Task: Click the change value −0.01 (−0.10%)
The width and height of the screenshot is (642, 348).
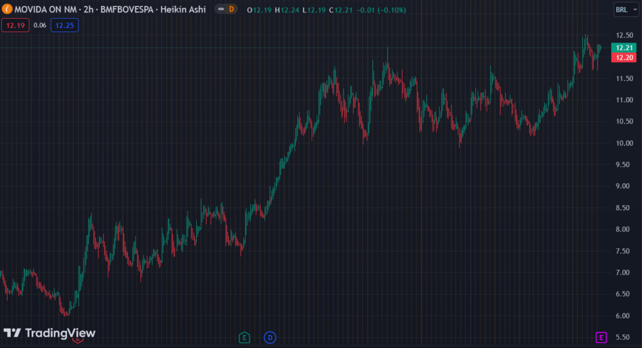Action: (x=381, y=10)
